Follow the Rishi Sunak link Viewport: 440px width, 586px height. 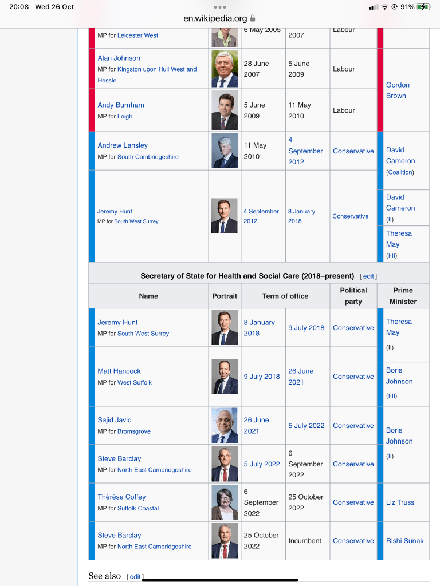point(404,541)
